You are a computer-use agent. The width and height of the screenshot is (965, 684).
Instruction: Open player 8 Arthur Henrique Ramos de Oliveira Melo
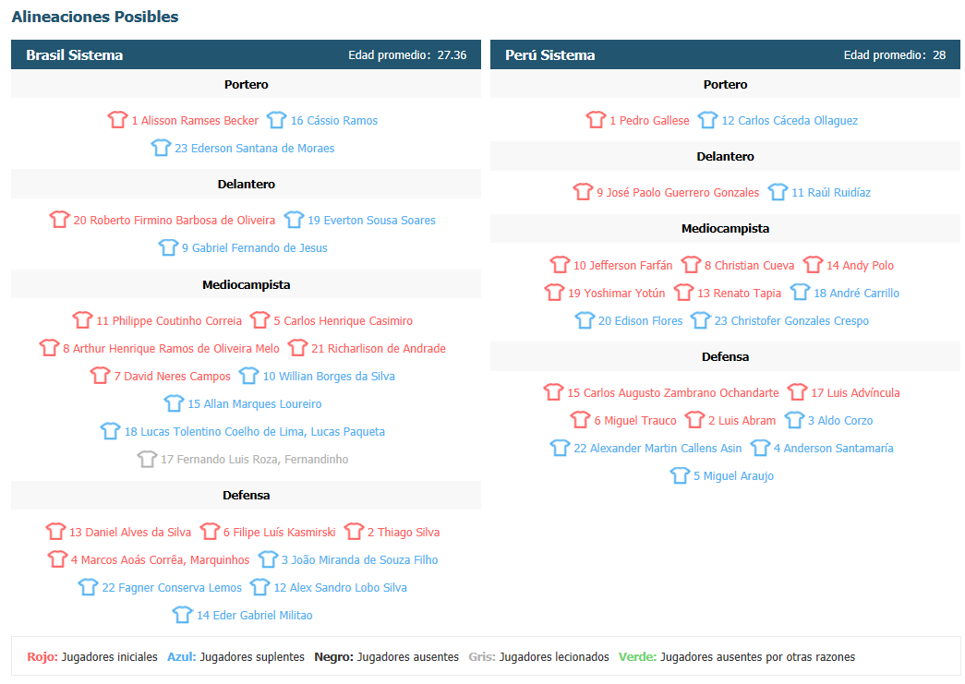pyautogui.click(x=171, y=349)
